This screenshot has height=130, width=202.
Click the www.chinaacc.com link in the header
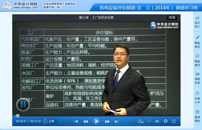click(x=26, y=8)
